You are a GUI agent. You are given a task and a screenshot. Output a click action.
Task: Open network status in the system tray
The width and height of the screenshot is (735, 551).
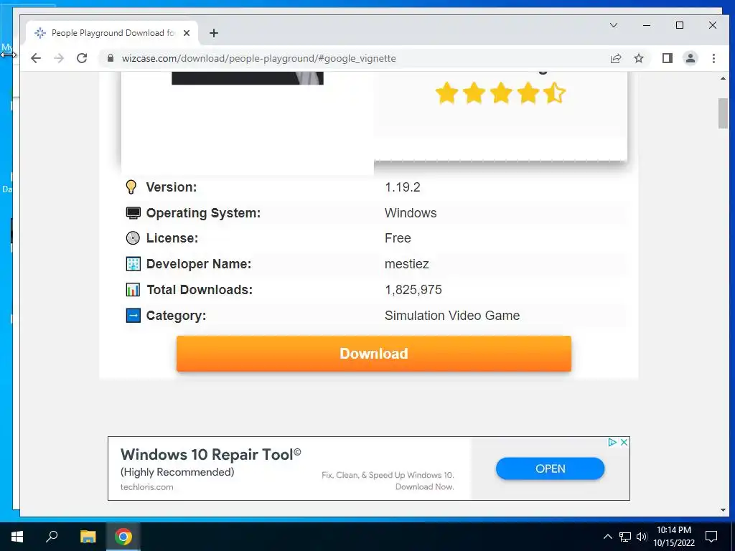coord(625,537)
